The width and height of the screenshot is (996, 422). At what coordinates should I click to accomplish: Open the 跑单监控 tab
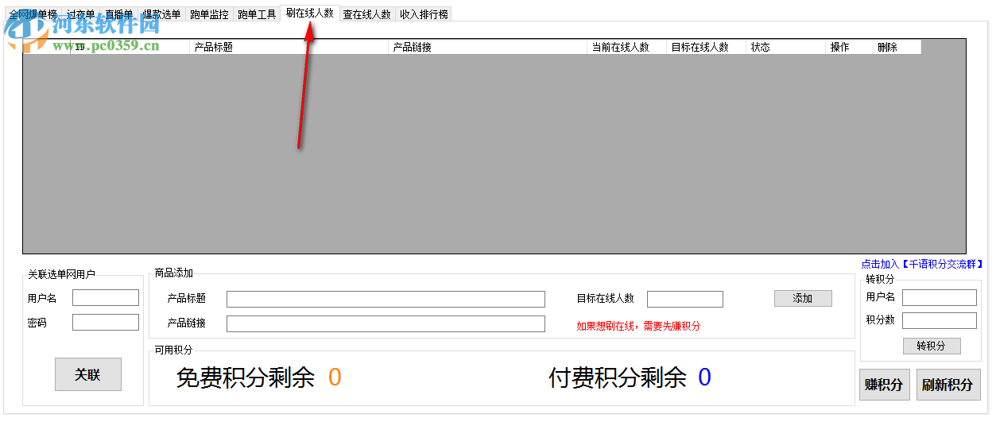click(x=210, y=14)
